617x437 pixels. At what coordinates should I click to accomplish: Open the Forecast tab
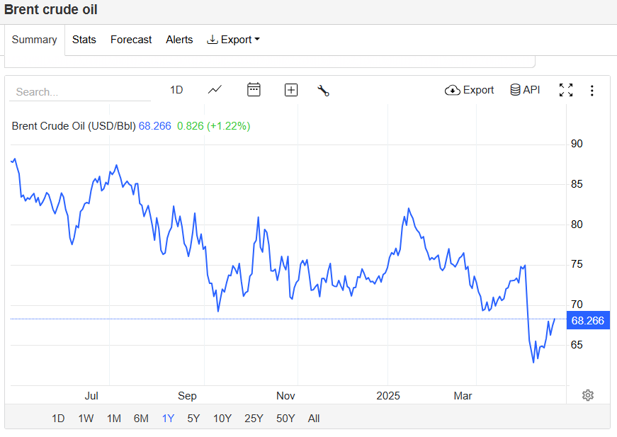pos(131,40)
